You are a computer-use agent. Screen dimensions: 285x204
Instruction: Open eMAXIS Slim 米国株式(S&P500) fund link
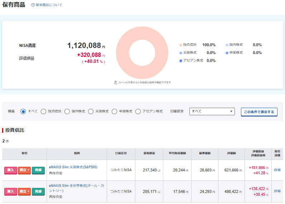[73, 167]
